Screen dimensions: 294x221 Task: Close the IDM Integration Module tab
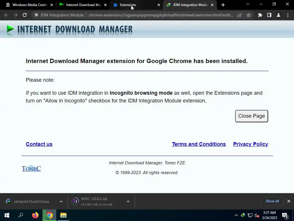tap(212, 5)
